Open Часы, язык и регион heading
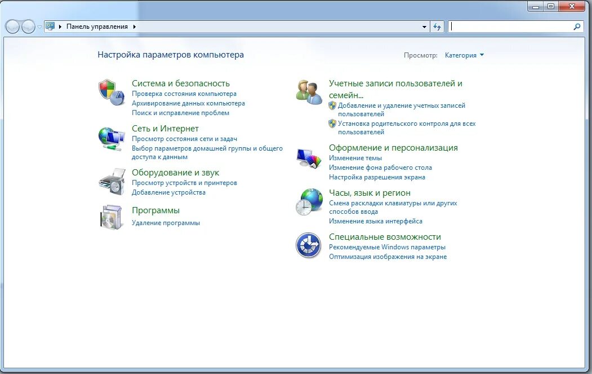This screenshot has width=592, height=374. (370, 193)
